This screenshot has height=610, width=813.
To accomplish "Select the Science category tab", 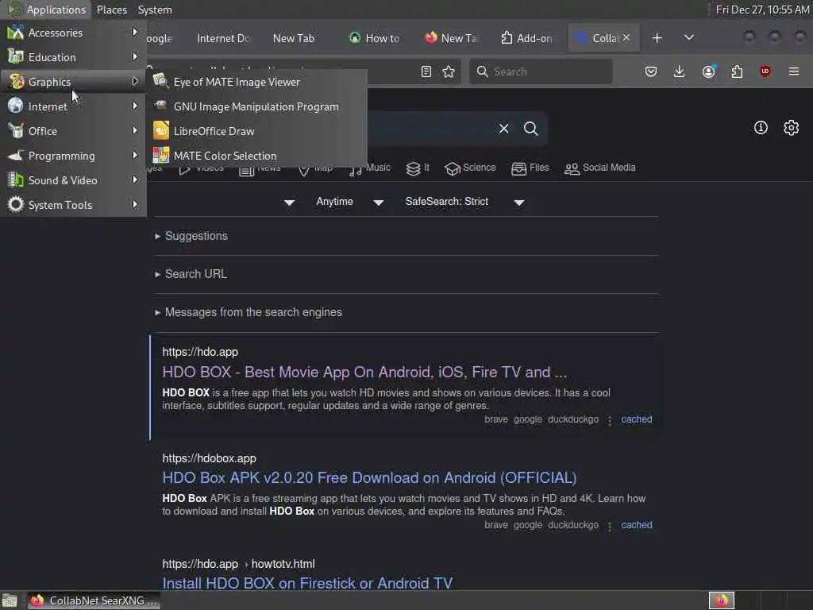I will pos(470,168).
